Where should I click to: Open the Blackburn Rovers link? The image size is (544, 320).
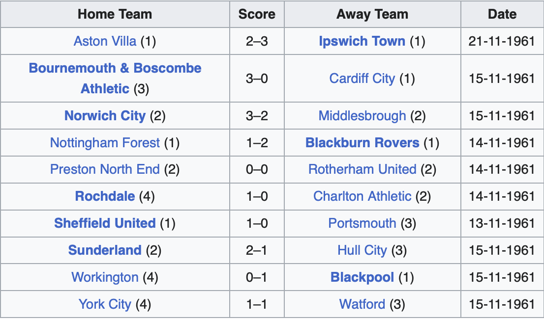362,143
